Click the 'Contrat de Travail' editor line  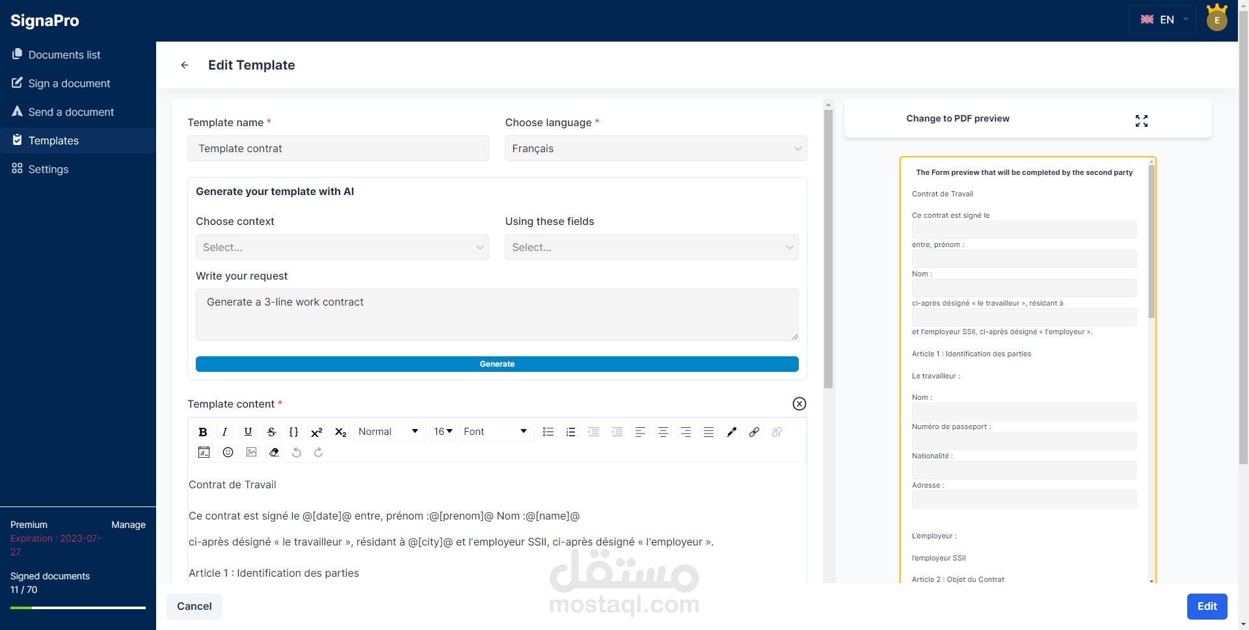click(232, 484)
